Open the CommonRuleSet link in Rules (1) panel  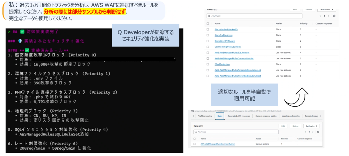click(x=218, y=144)
